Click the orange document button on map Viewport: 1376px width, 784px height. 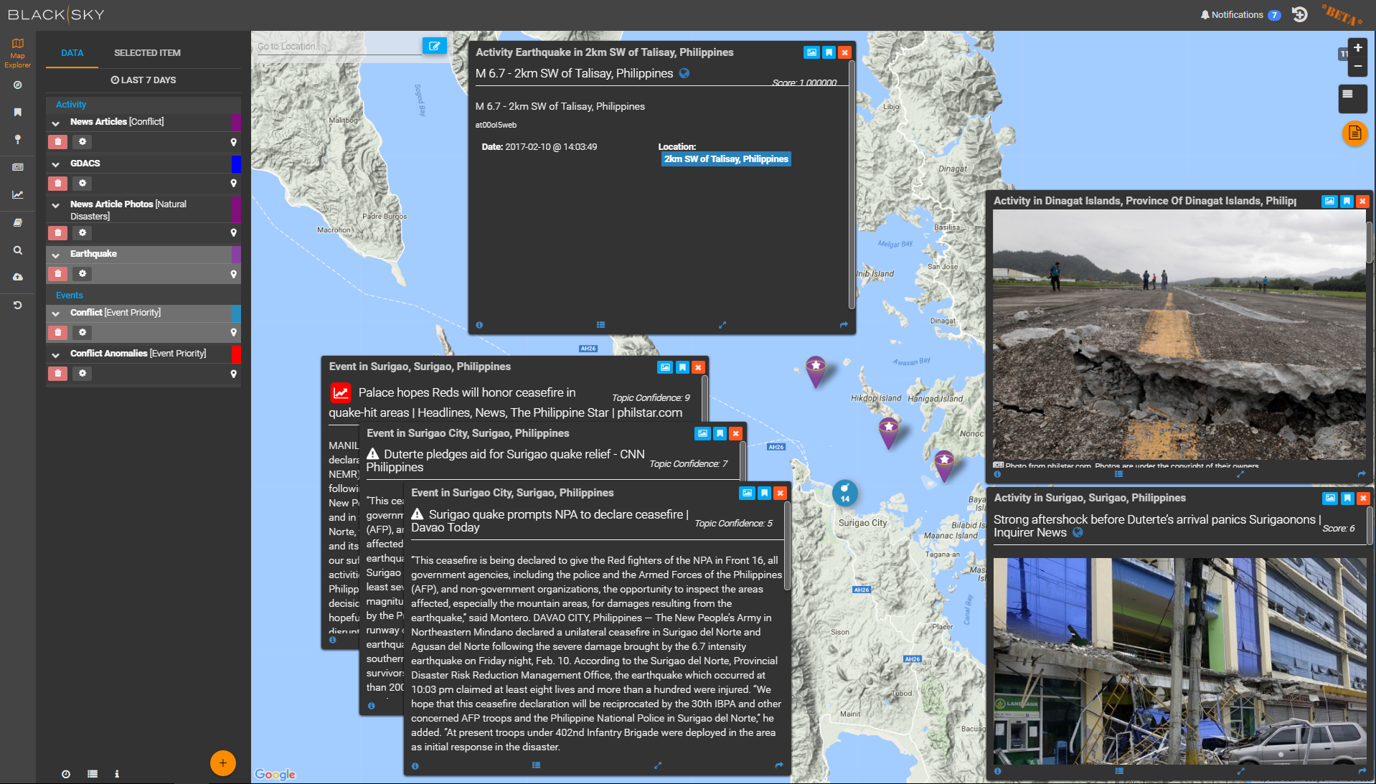pyautogui.click(x=1354, y=133)
